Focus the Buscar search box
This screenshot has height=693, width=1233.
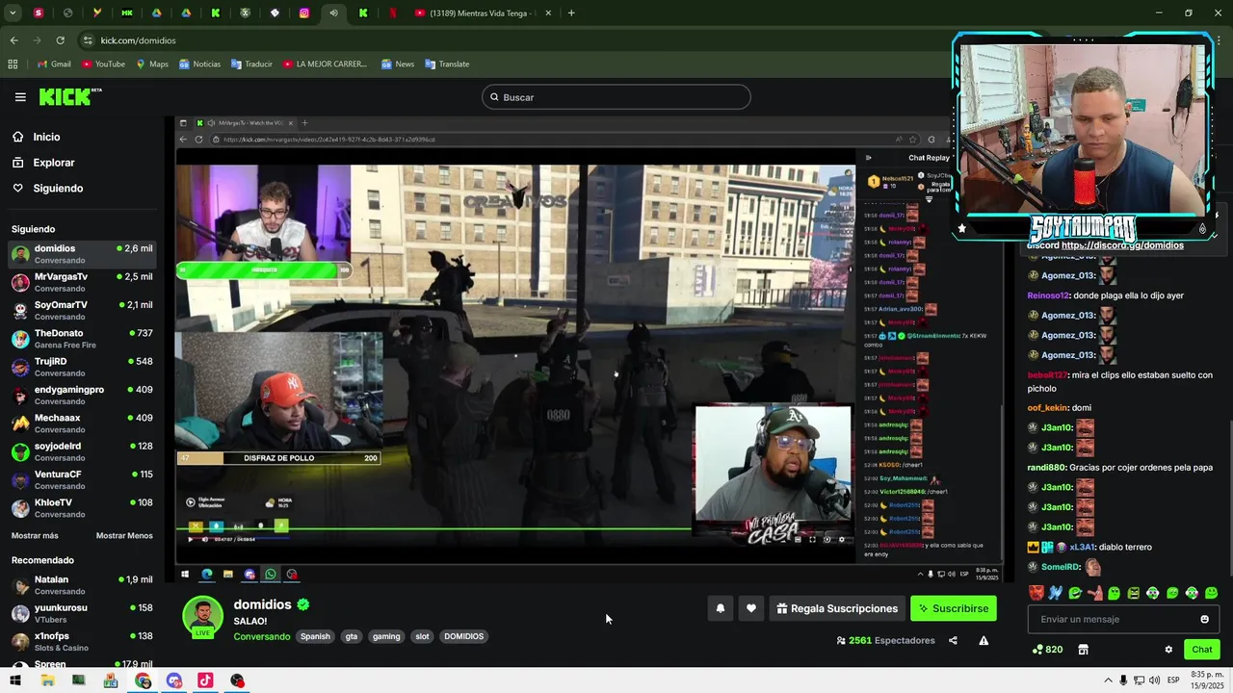click(x=616, y=97)
